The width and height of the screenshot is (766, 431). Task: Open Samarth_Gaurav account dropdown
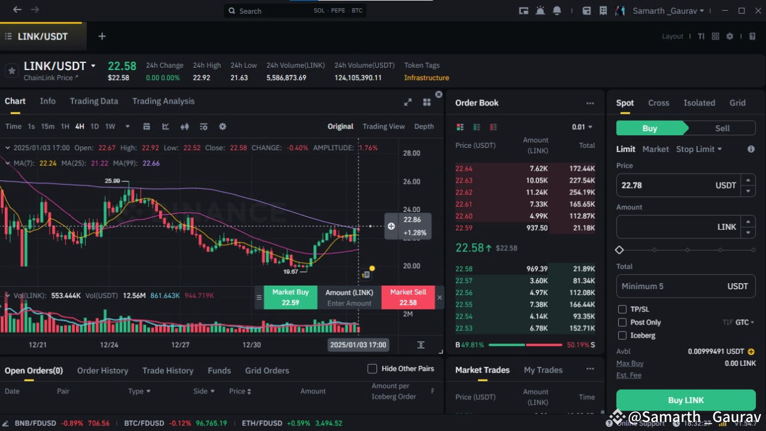pyautogui.click(x=669, y=11)
